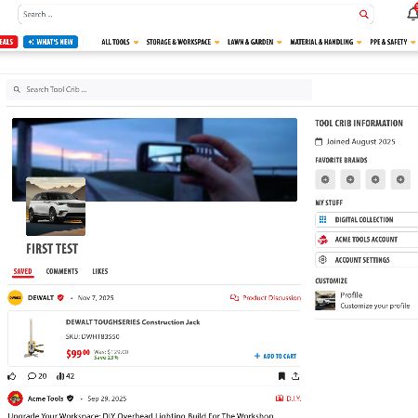Click the Customize Profile car thumbnail
Viewport: 418px width, 418px height.
pos(325,300)
